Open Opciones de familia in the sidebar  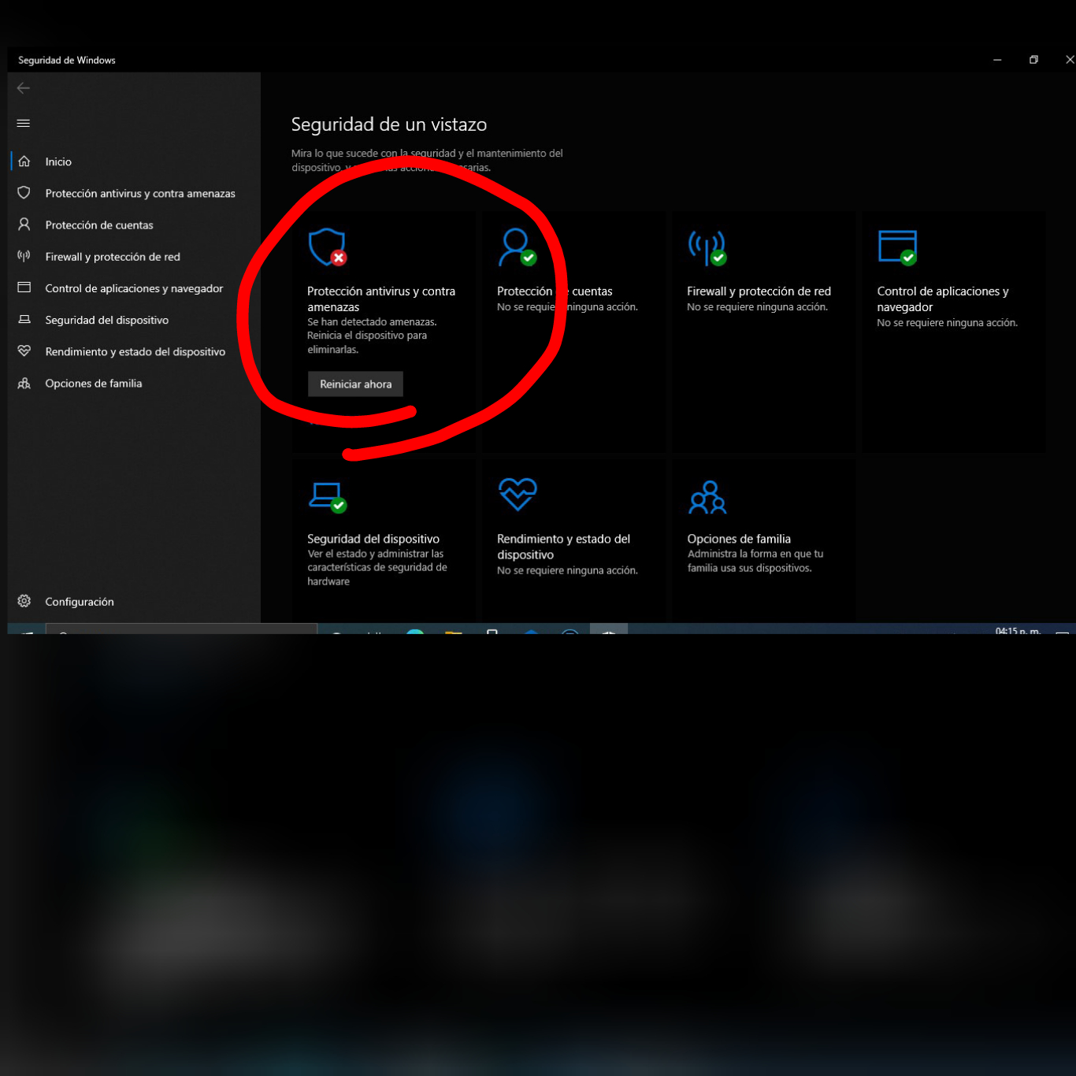(x=134, y=384)
